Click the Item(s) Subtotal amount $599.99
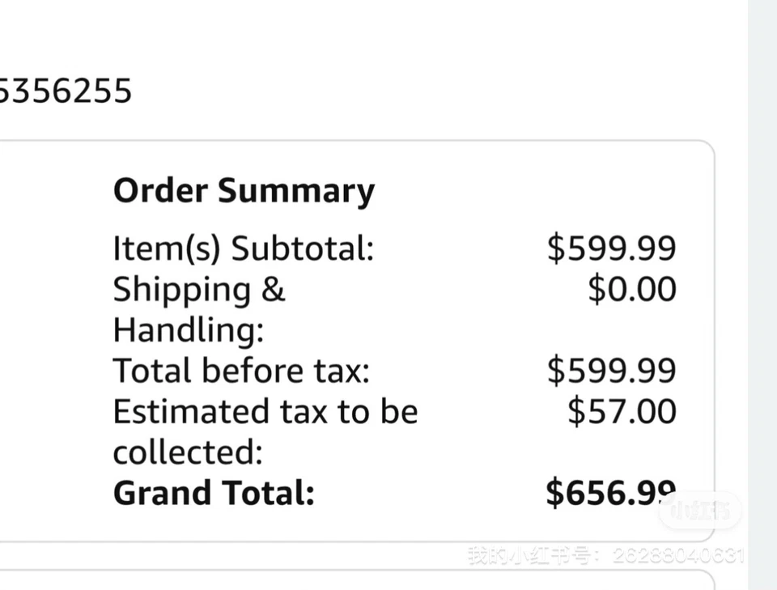The image size is (777, 590). coord(611,248)
